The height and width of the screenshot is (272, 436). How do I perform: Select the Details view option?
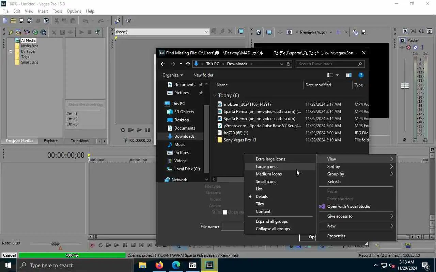(262, 197)
